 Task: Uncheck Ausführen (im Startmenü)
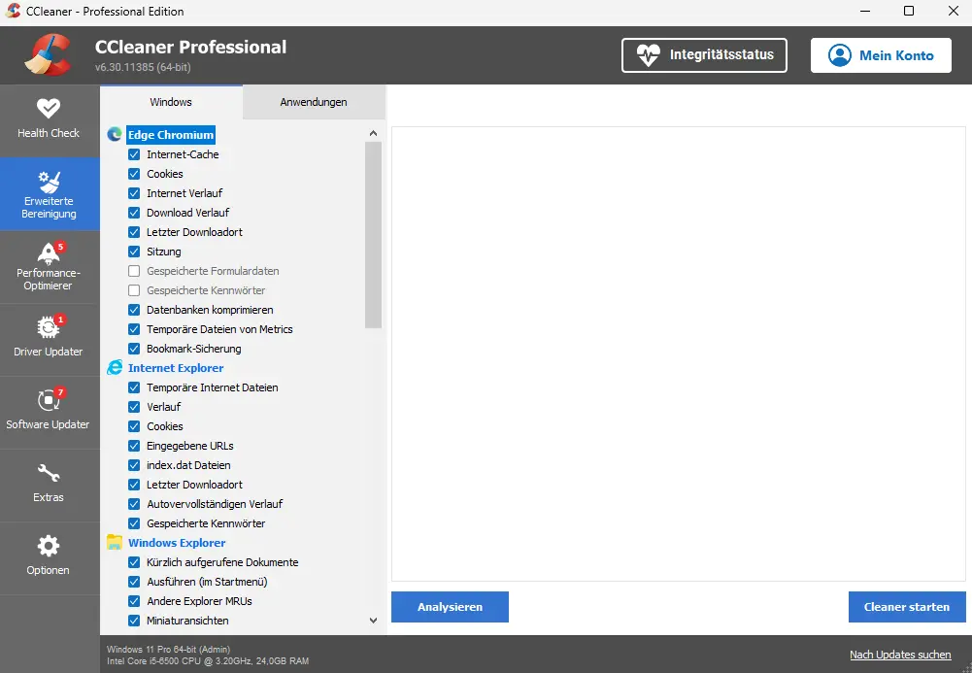[134, 582]
